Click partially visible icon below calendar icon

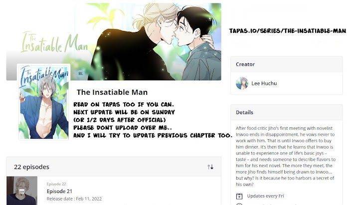click(239, 204)
